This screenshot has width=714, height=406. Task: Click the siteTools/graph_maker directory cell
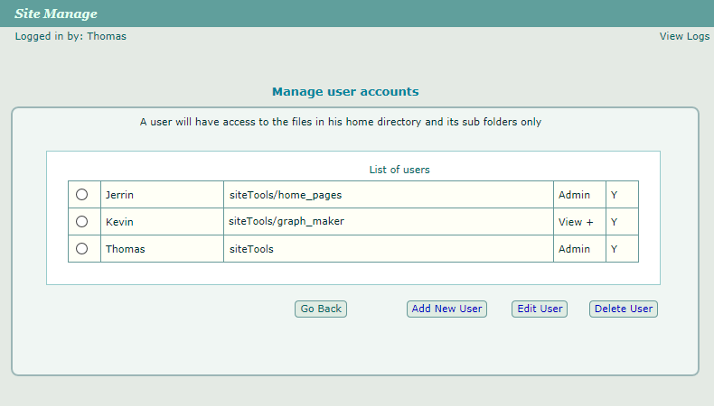388,222
